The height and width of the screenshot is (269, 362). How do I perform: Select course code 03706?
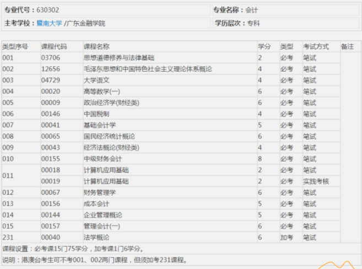tap(51, 58)
